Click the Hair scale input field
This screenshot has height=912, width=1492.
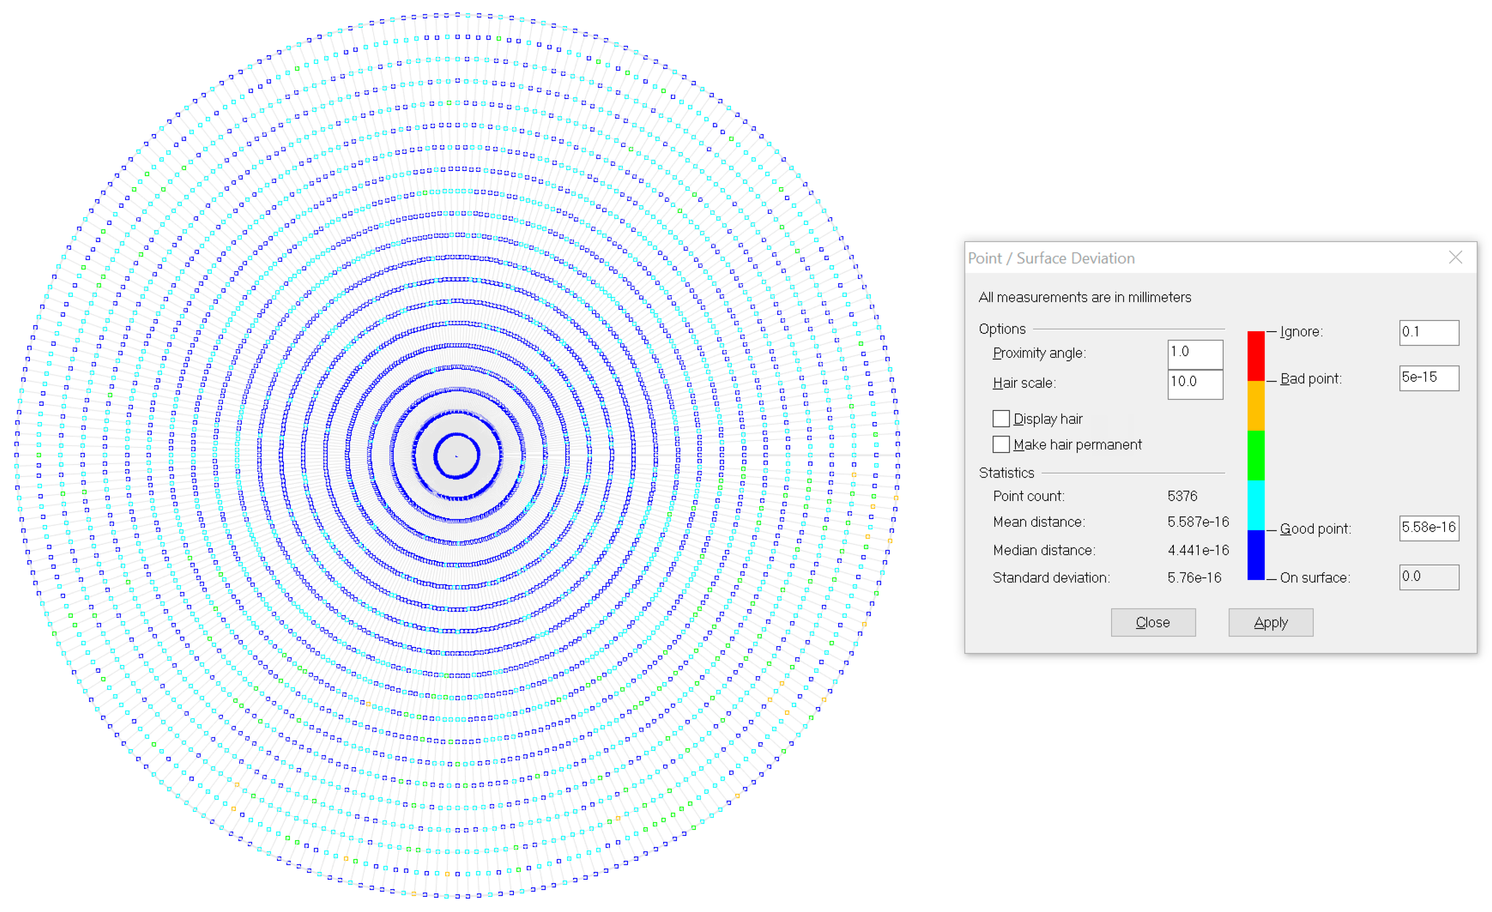[1195, 384]
